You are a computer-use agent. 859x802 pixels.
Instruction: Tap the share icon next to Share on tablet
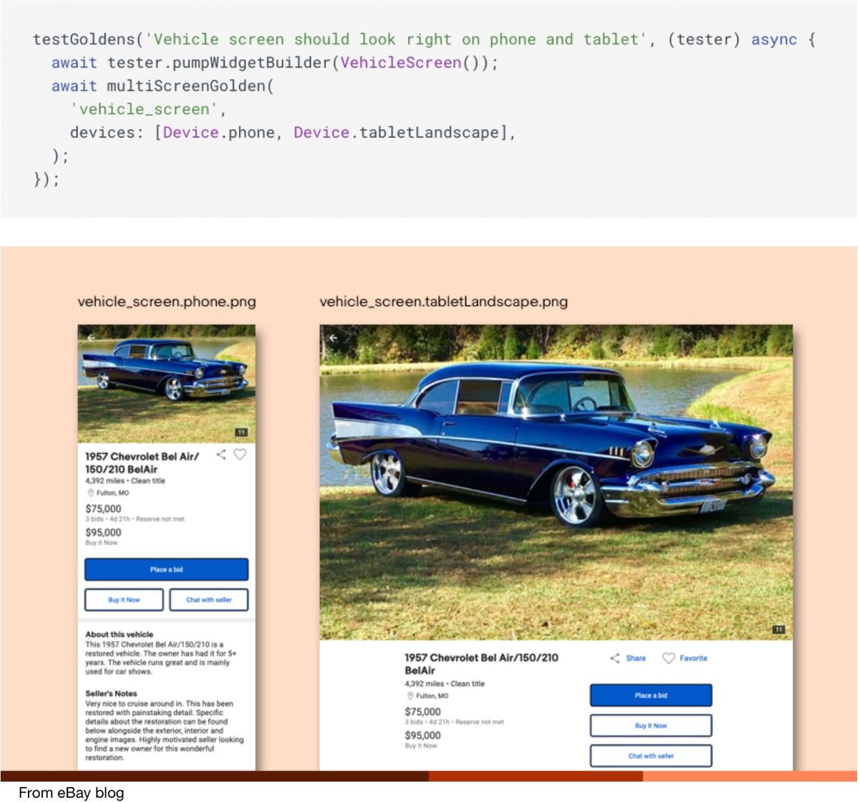pyautogui.click(x=615, y=658)
